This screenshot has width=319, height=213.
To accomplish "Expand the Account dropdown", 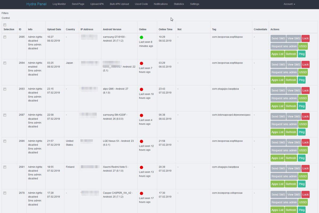I will pyautogui.click(x=289, y=4).
